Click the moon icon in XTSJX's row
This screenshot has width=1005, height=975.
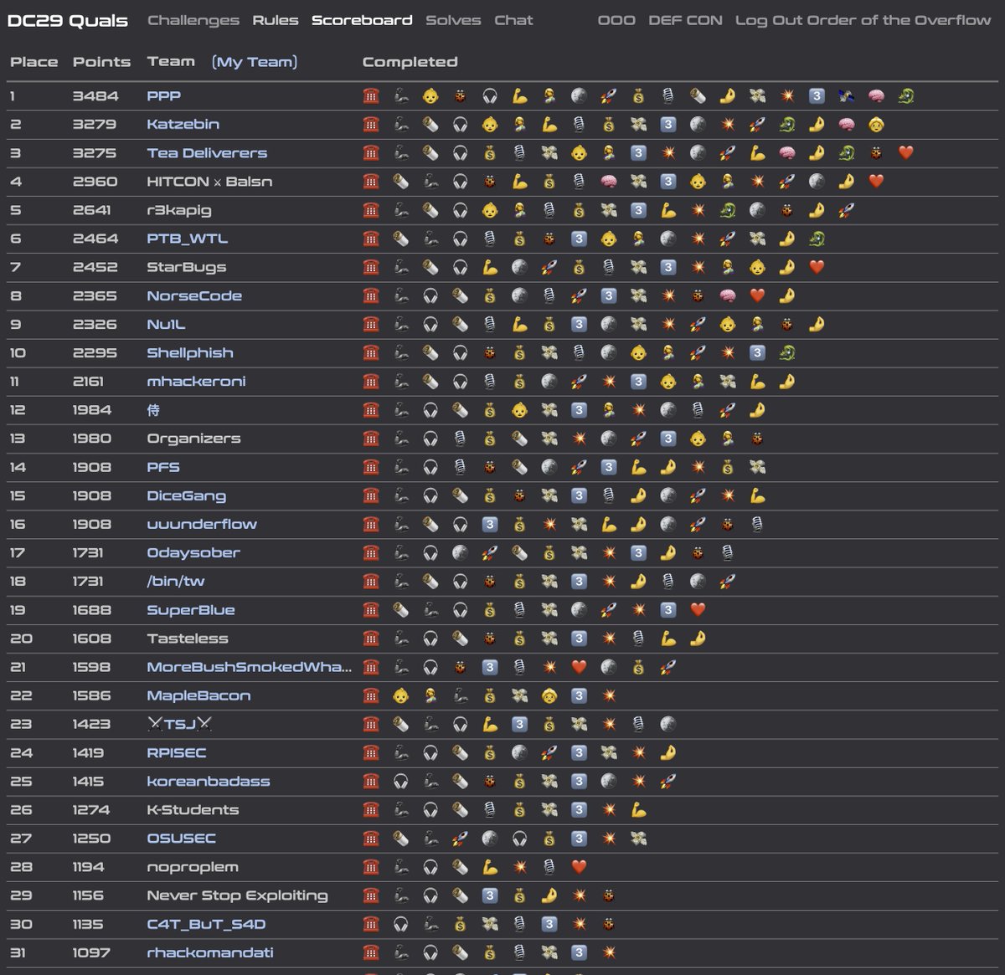coord(667,724)
